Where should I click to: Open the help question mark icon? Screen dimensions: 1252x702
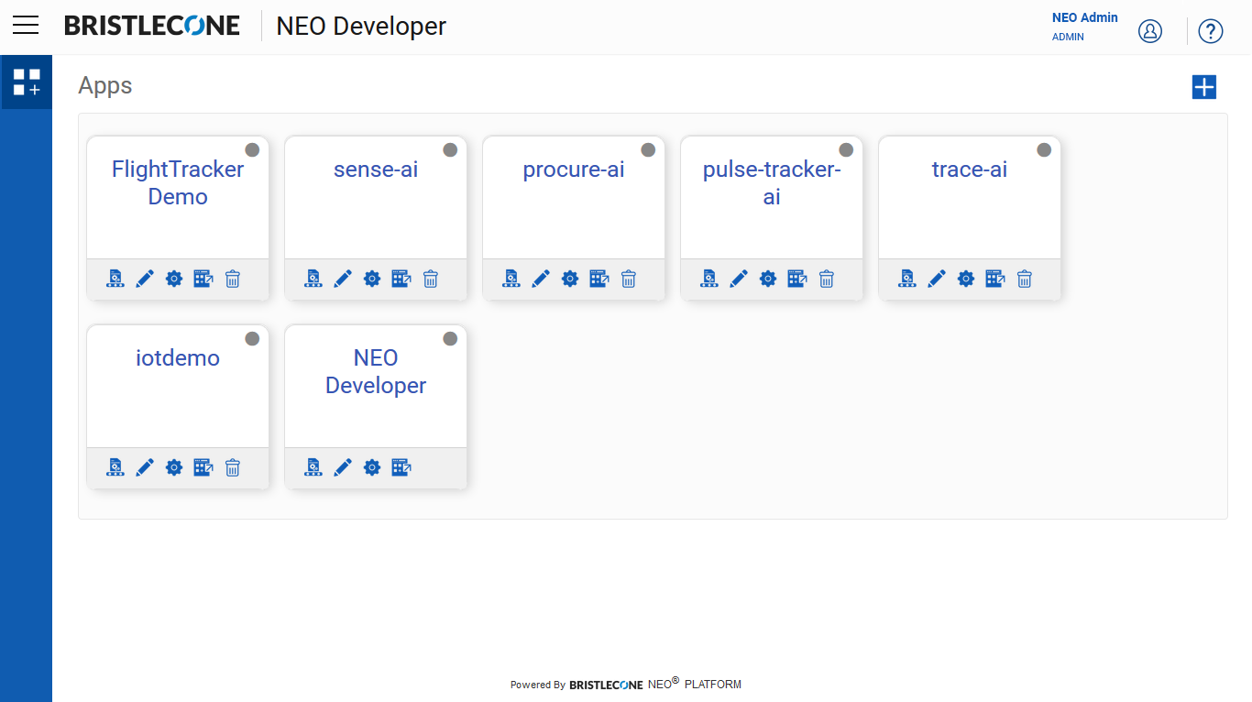[x=1211, y=31]
